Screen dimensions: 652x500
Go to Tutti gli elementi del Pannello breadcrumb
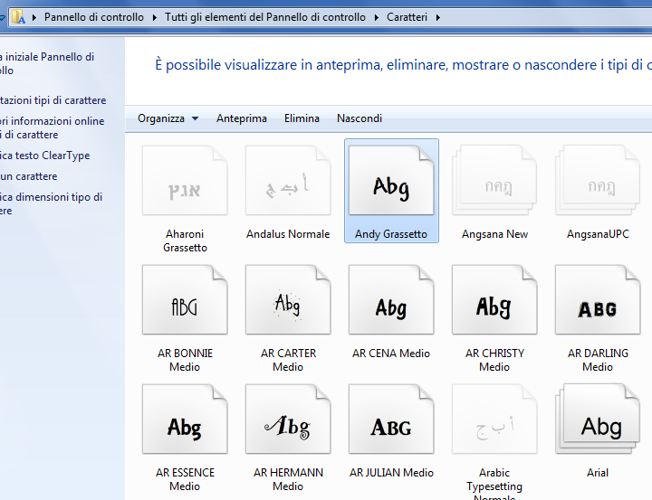click(265, 17)
